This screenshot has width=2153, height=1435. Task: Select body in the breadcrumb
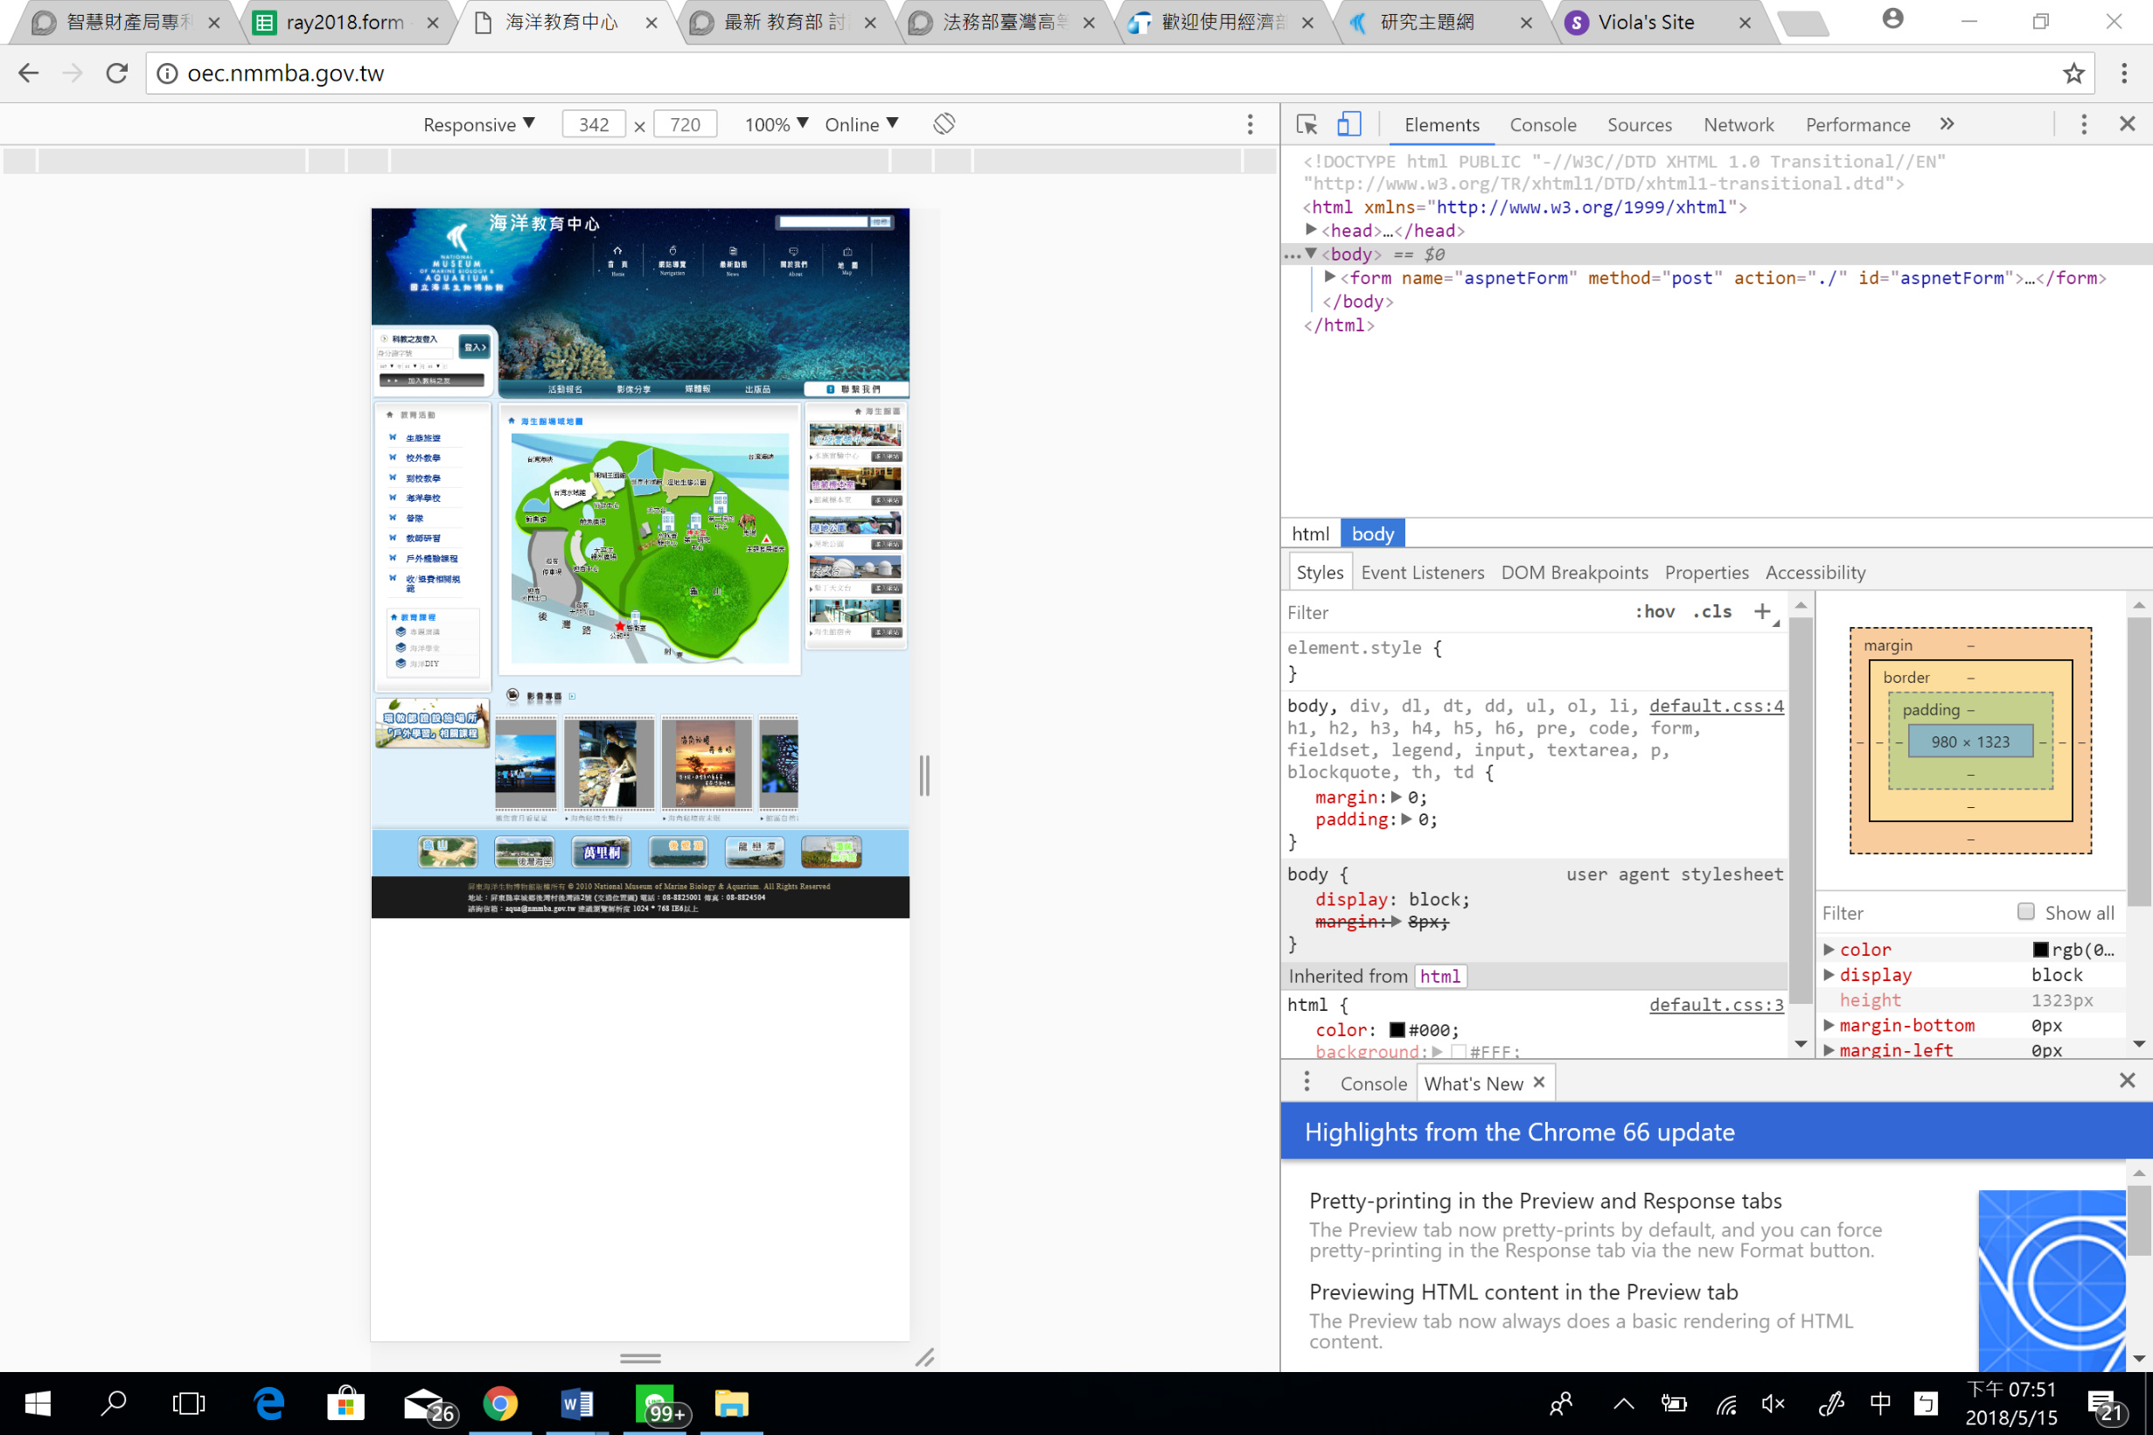coord(1372,533)
